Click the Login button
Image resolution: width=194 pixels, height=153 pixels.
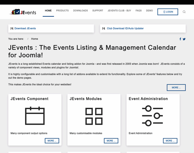pyautogui.click(x=168, y=12)
